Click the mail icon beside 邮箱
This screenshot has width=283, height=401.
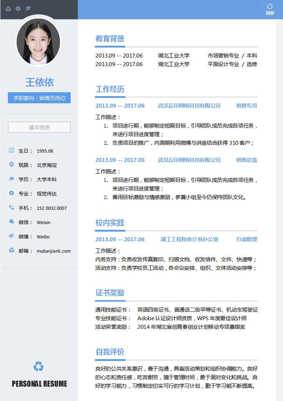coord(11,251)
